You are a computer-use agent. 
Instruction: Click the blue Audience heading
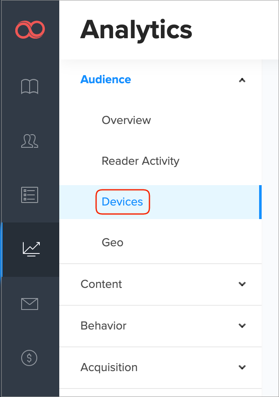click(106, 79)
